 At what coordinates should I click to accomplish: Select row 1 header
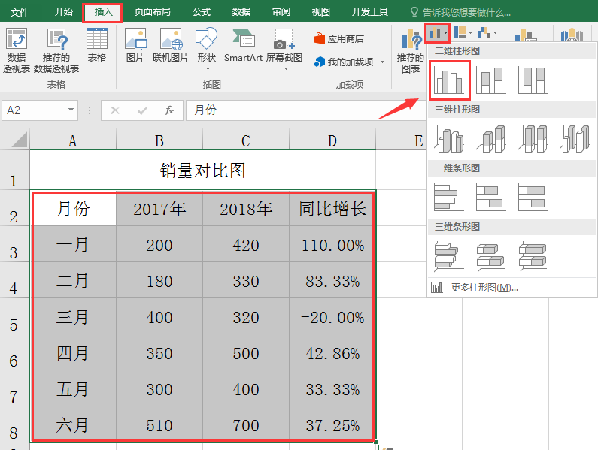pyautogui.click(x=14, y=170)
